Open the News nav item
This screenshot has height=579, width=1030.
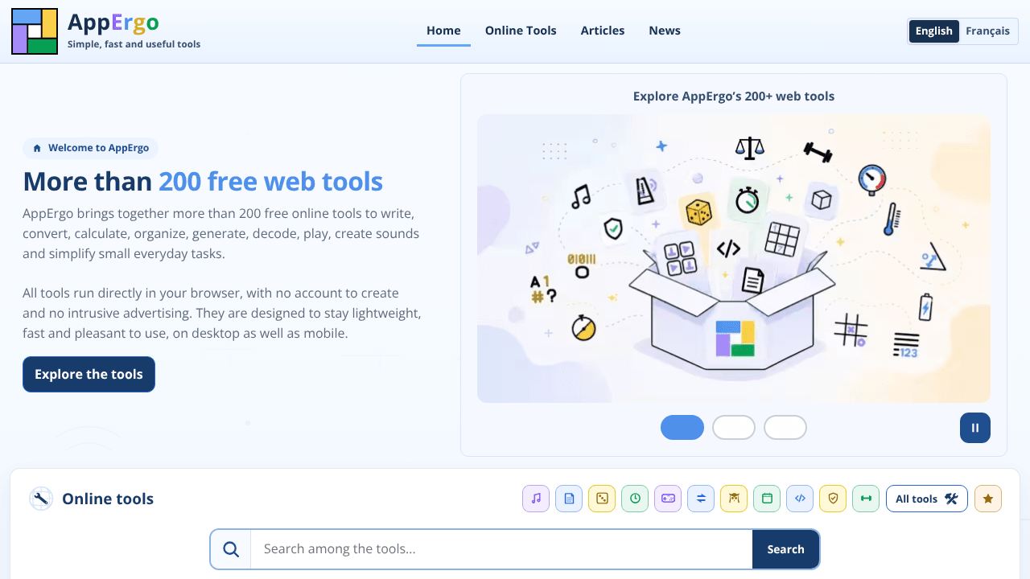(665, 31)
